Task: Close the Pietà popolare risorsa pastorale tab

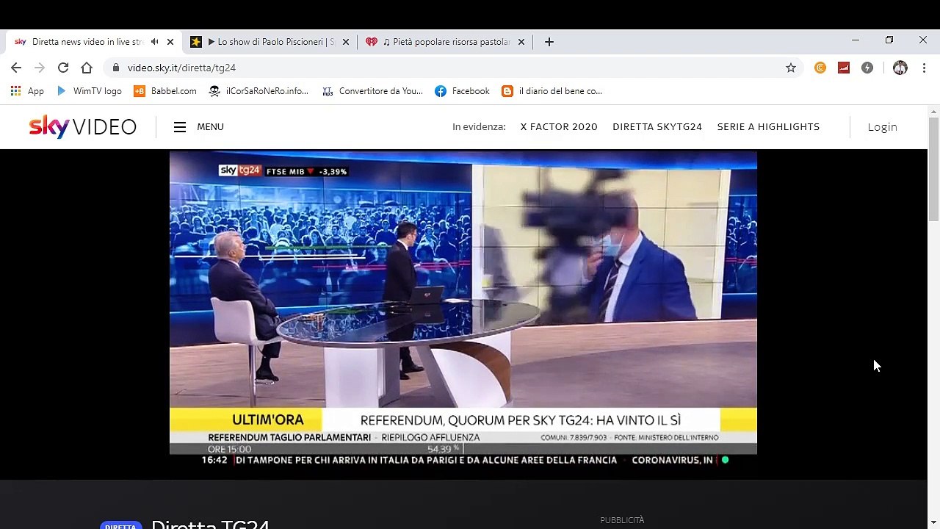Action: coord(521,42)
